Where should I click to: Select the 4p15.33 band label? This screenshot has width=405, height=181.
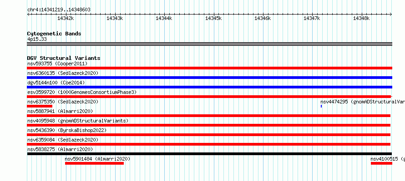tap(37, 39)
